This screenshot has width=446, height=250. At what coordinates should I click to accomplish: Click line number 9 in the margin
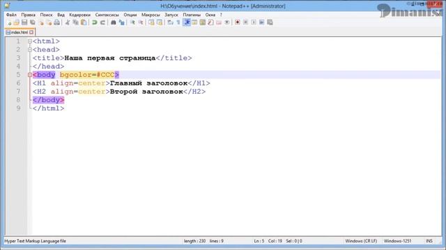(18, 108)
